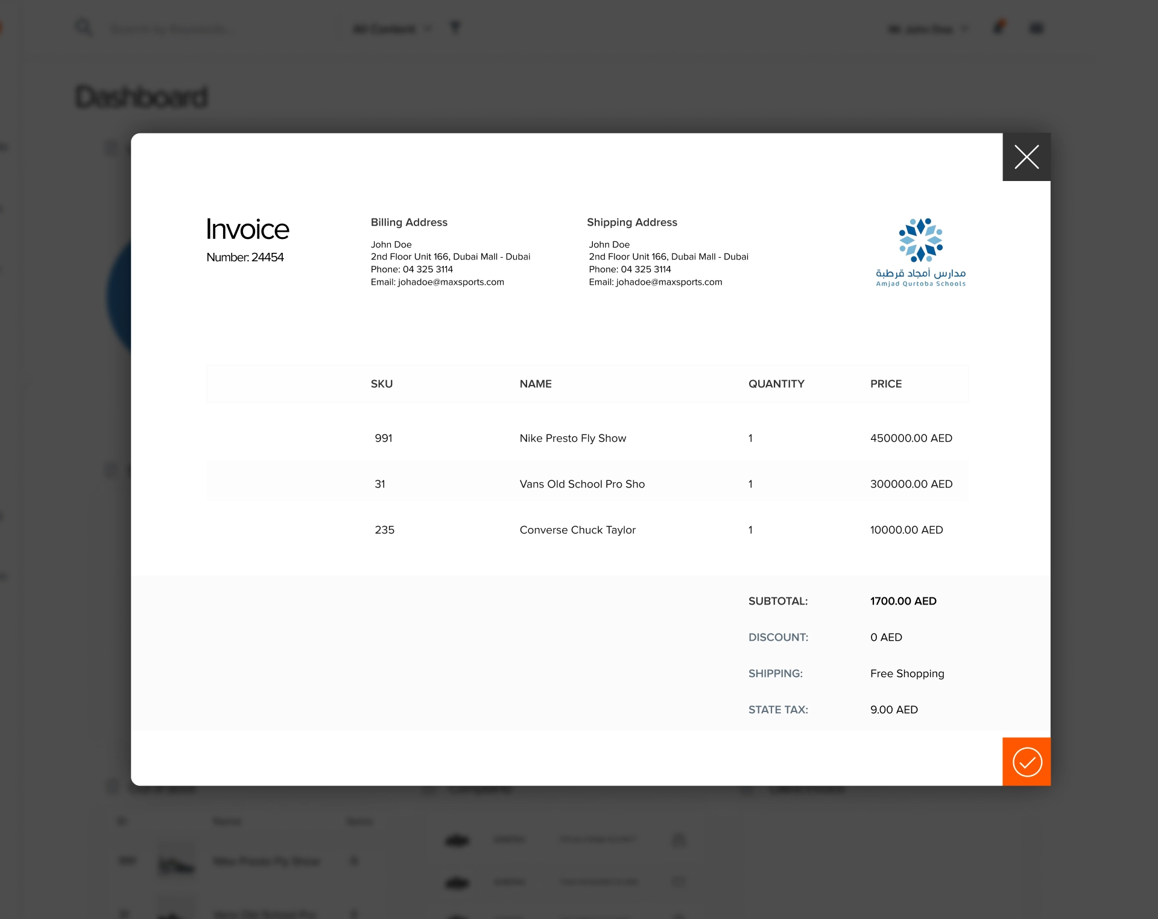Click the delete icon in first background list row
Screen dimensions: 1158x919
point(679,839)
